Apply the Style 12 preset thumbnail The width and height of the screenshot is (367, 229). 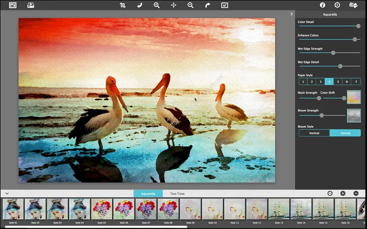tap(257, 209)
